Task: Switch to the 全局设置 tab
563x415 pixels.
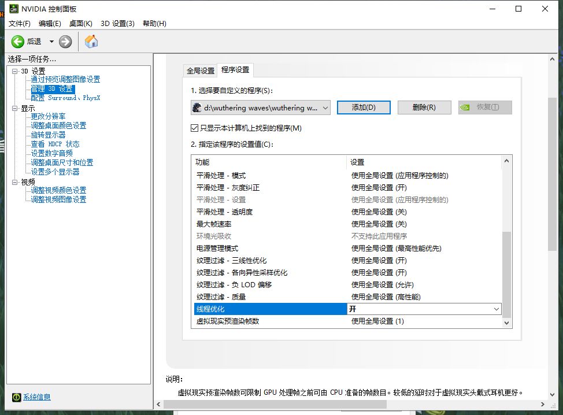Action: tap(201, 71)
